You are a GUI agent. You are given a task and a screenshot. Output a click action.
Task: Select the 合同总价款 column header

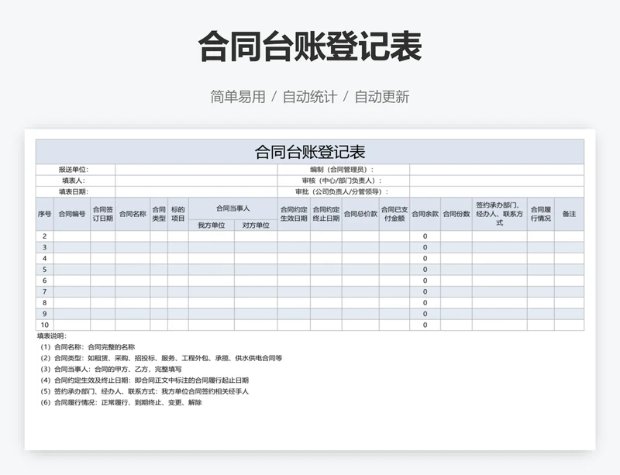360,214
